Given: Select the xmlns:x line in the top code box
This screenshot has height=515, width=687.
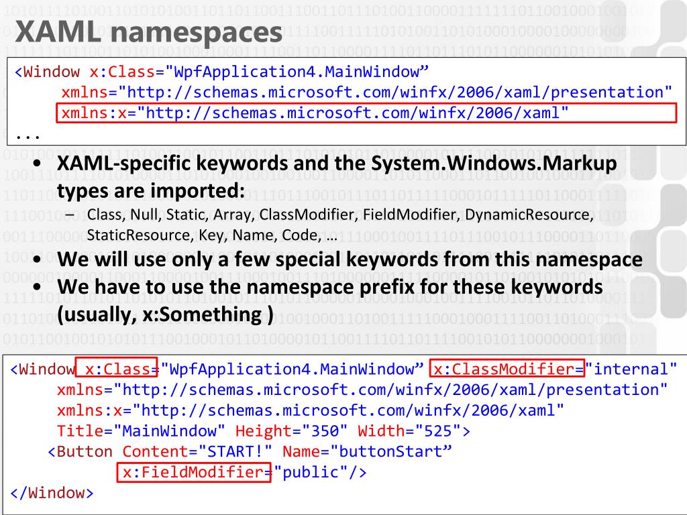Looking at the screenshot, I should tap(366, 113).
